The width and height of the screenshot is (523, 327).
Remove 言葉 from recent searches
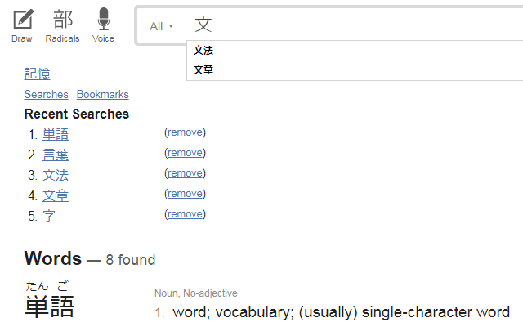point(186,153)
